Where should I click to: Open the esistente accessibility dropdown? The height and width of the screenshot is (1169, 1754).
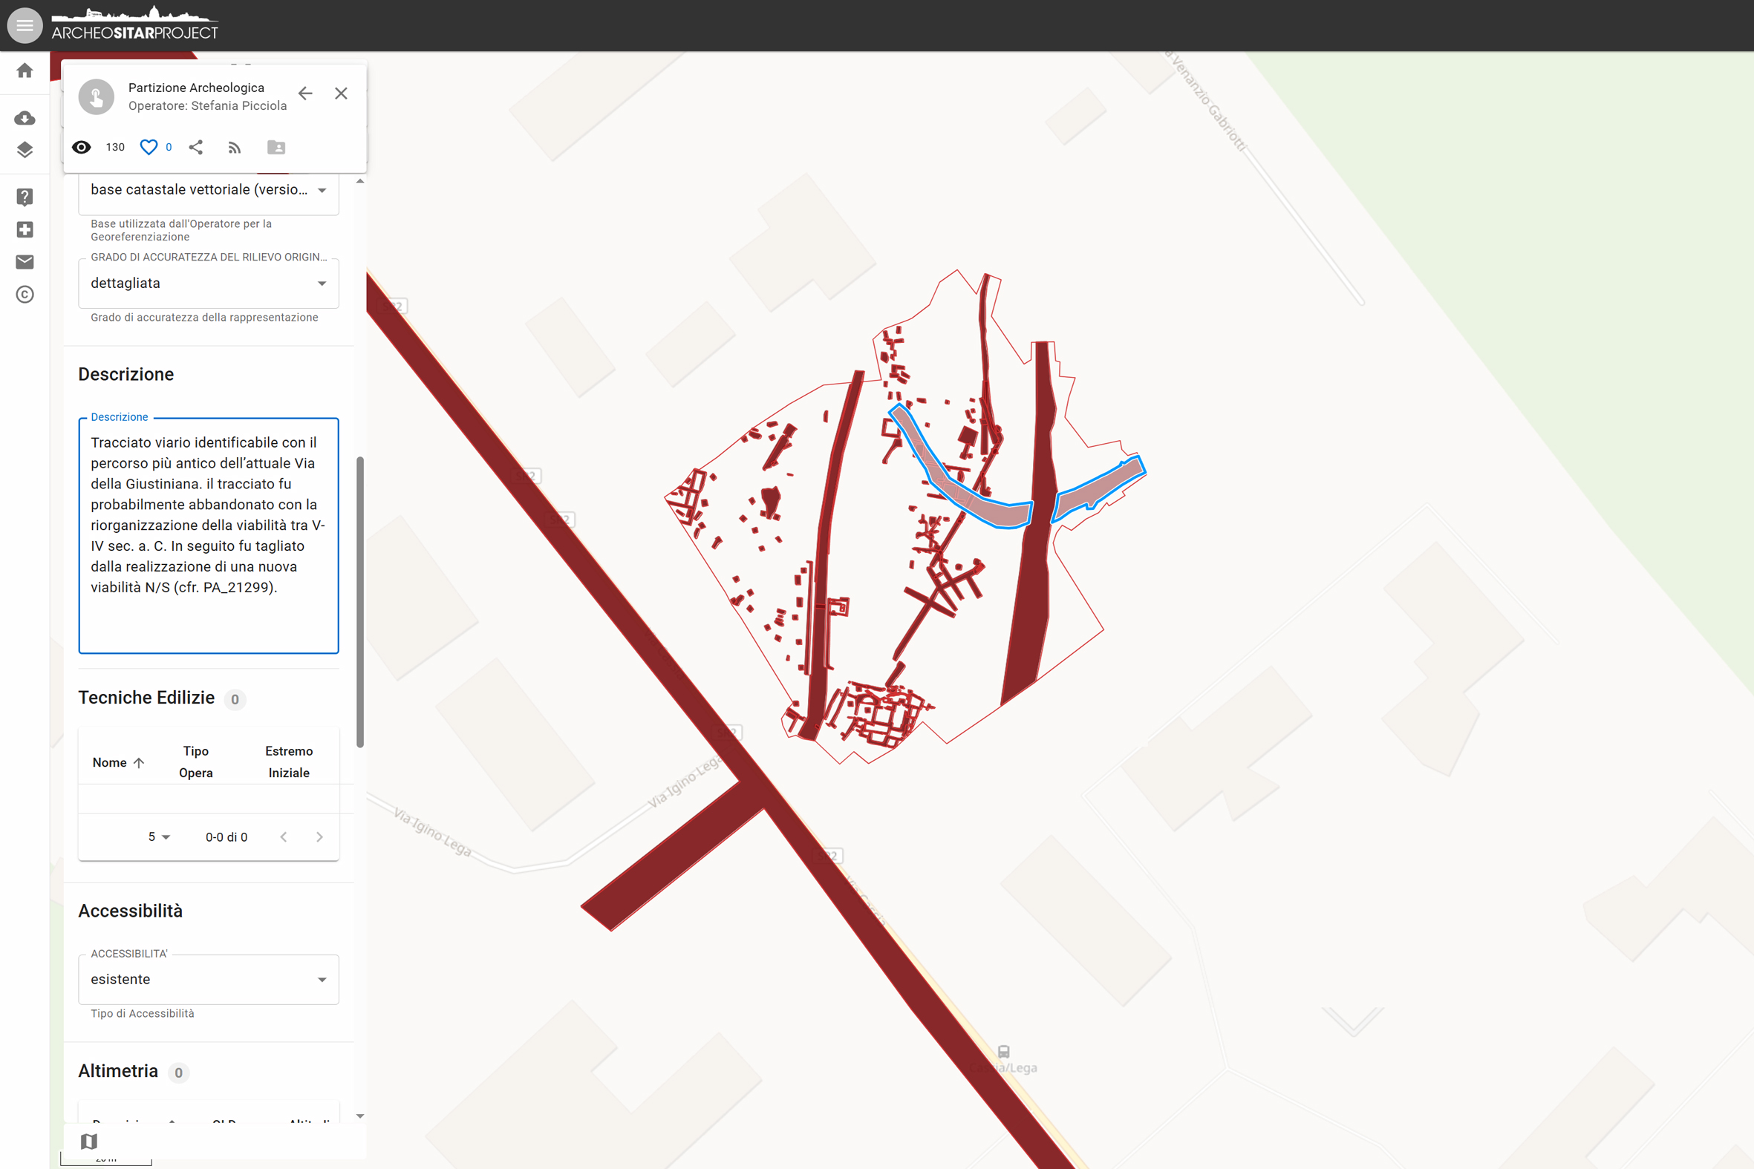(208, 980)
